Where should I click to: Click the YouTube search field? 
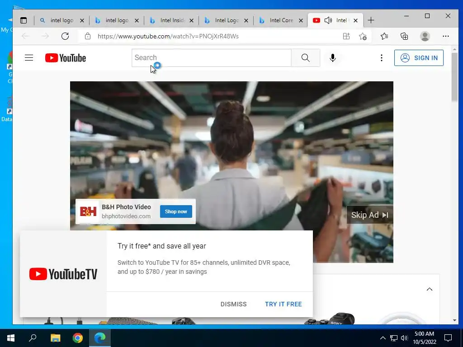tap(212, 57)
